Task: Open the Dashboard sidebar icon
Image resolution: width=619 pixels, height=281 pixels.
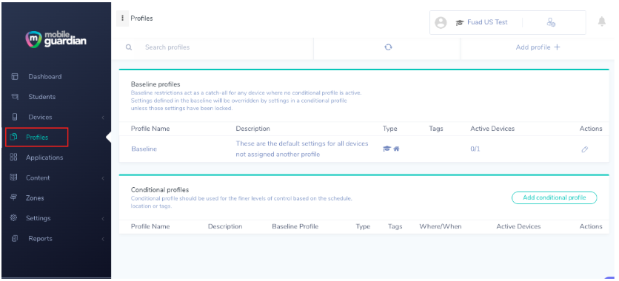Action: (15, 76)
